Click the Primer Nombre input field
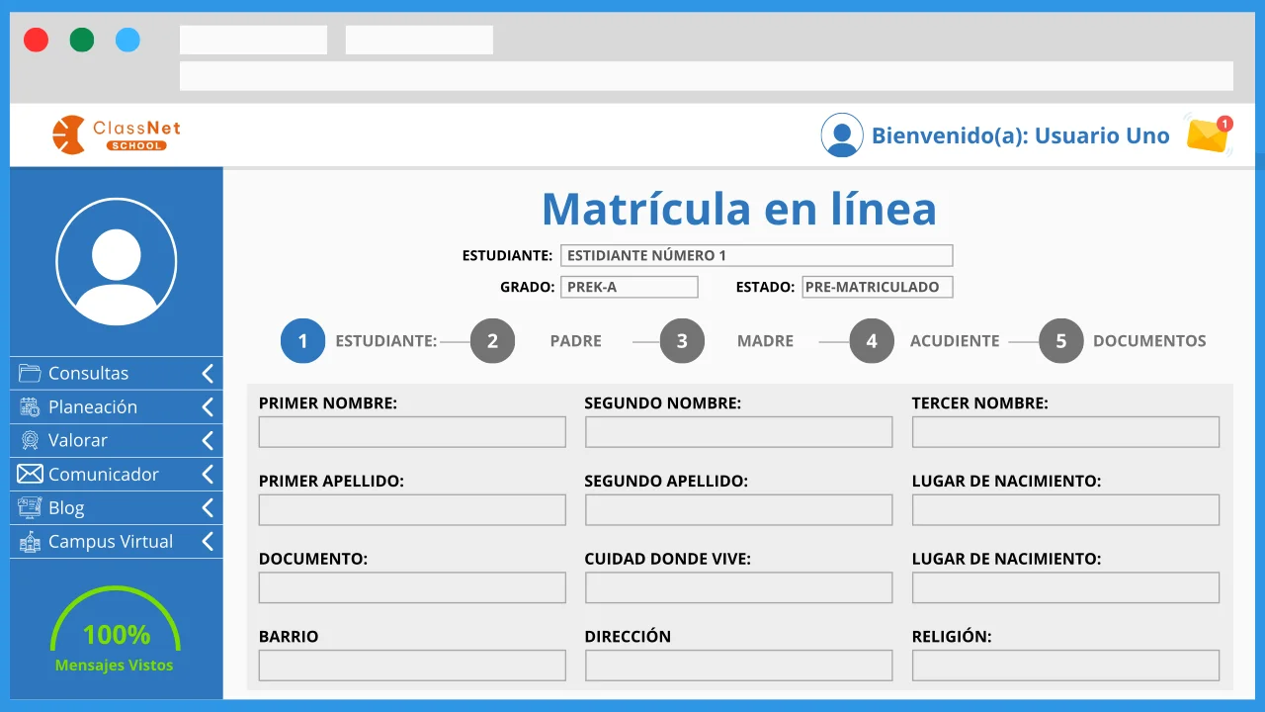Image resolution: width=1265 pixels, height=712 pixels. (411, 431)
